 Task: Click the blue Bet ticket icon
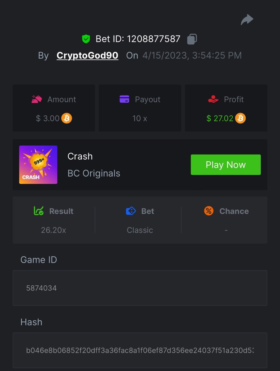(x=131, y=211)
